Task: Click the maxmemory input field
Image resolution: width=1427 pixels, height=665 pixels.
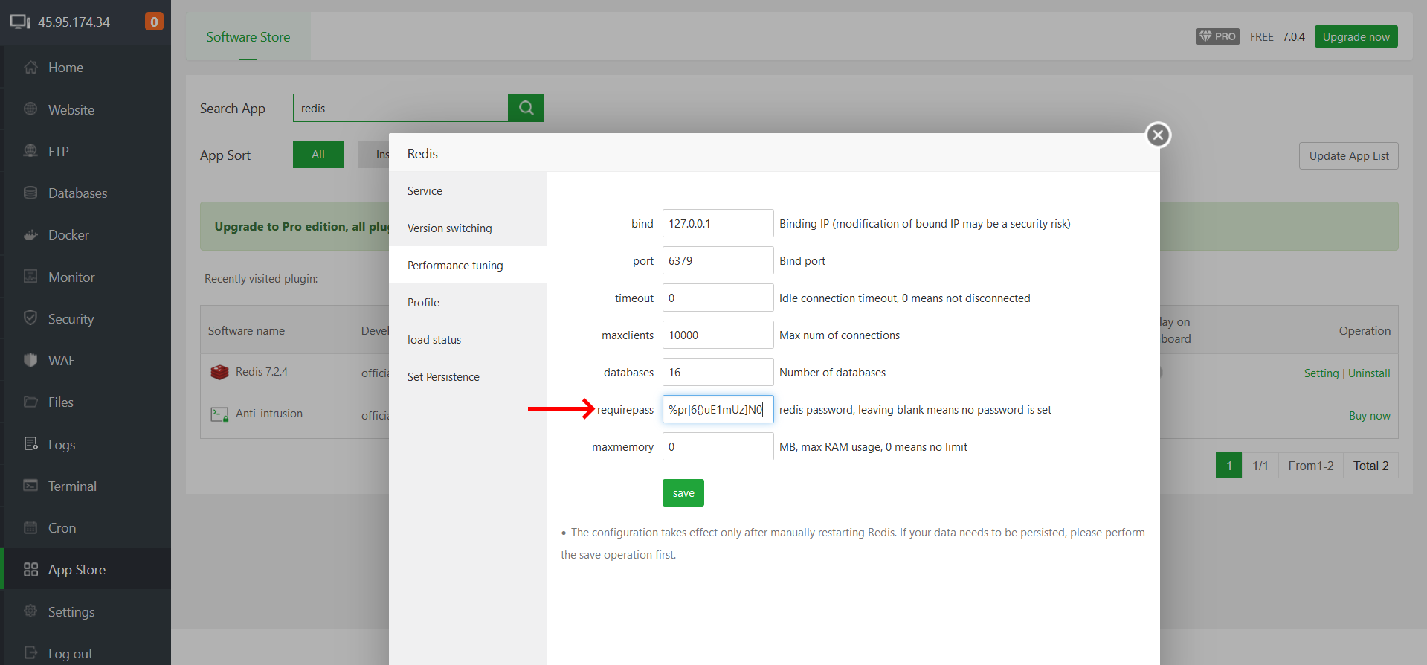Action: click(718, 446)
